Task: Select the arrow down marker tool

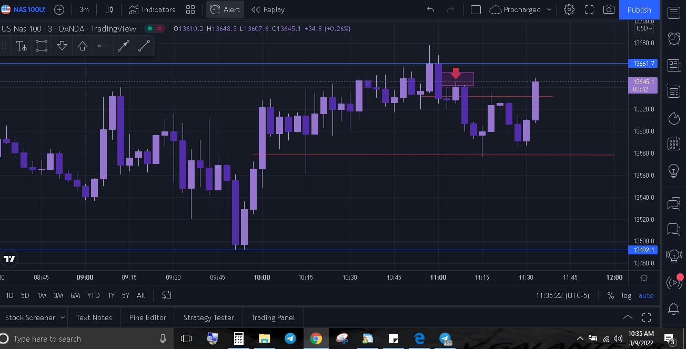Action: [x=62, y=46]
